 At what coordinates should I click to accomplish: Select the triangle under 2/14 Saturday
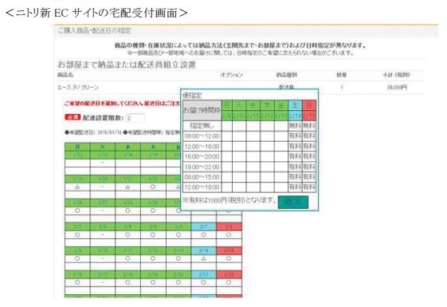coord(203,259)
